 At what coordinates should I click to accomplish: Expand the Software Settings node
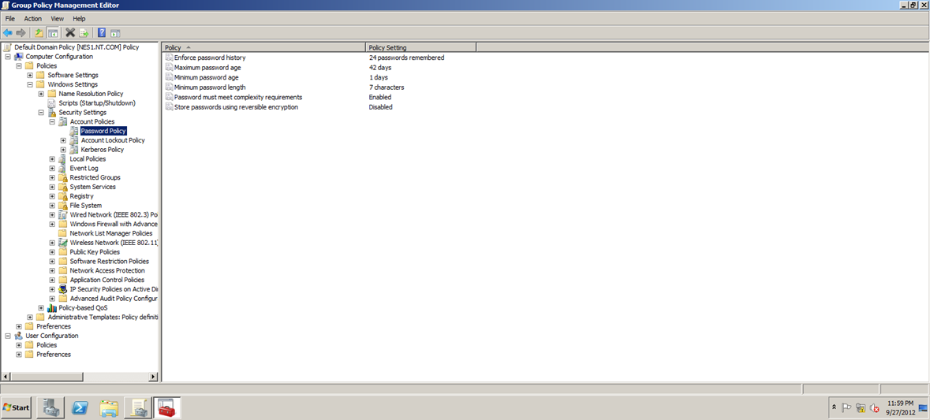click(x=30, y=75)
